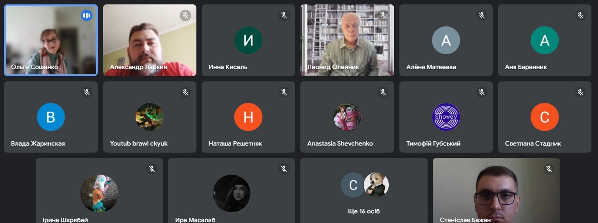Click the name label 'Влада Жаринская'
Viewport: 598px width, 223px height.
pos(38,144)
